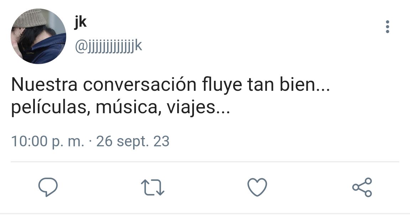The width and height of the screenshot is (410, 220).
Task: Open profile via display name jk
Action: (80, 22)
